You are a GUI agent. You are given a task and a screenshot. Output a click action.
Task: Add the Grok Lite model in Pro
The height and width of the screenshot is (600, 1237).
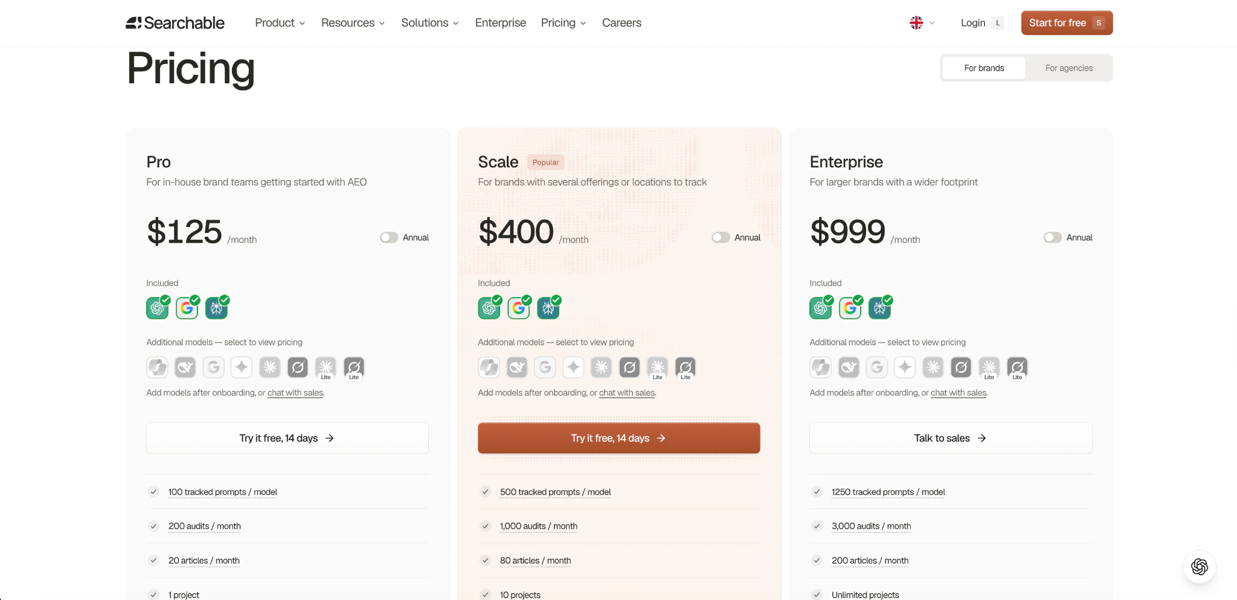coord(354,367)
